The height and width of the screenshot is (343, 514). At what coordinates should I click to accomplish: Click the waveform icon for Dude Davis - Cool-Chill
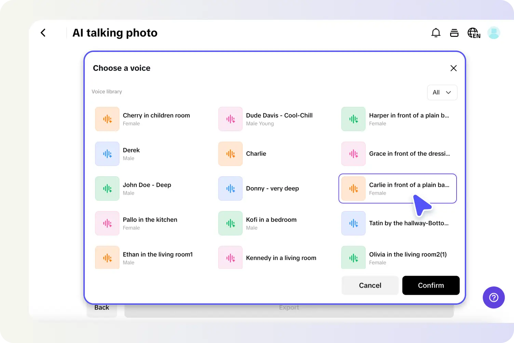pos(230,119)
